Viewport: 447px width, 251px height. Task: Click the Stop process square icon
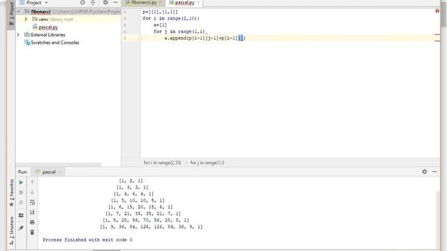21,192
